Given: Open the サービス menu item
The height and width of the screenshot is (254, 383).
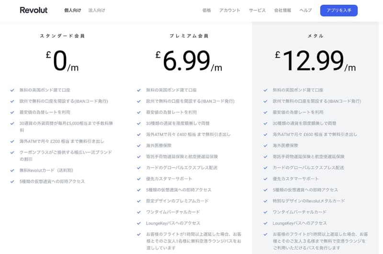Looking at the screenshot, I should click(x=257, y=10).
